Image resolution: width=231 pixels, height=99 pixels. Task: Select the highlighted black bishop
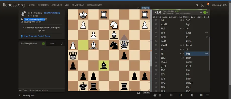pyautogui.click(x=104, y=66)
